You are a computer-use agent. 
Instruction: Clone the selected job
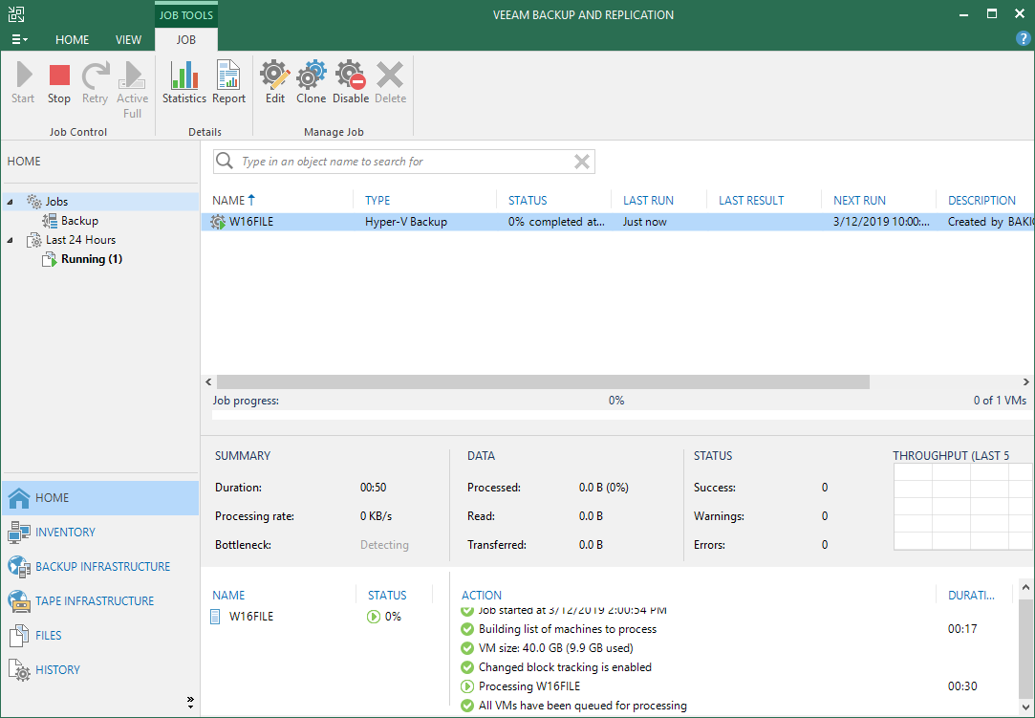click(311, 82)
